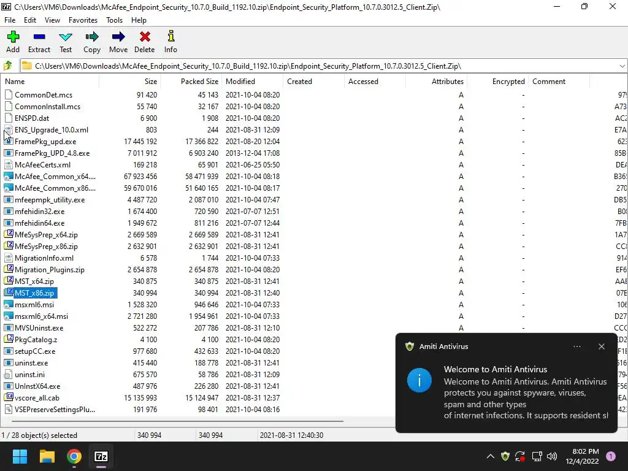Select the msxml6_x64.msi file
This screenshot has width=628, height=471.
tap(41, 316)
